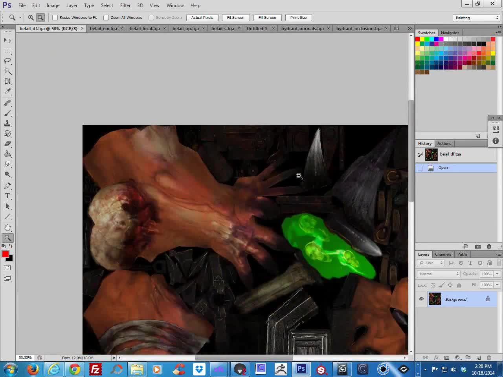Click the Fit Screen button

coord(235,17)
